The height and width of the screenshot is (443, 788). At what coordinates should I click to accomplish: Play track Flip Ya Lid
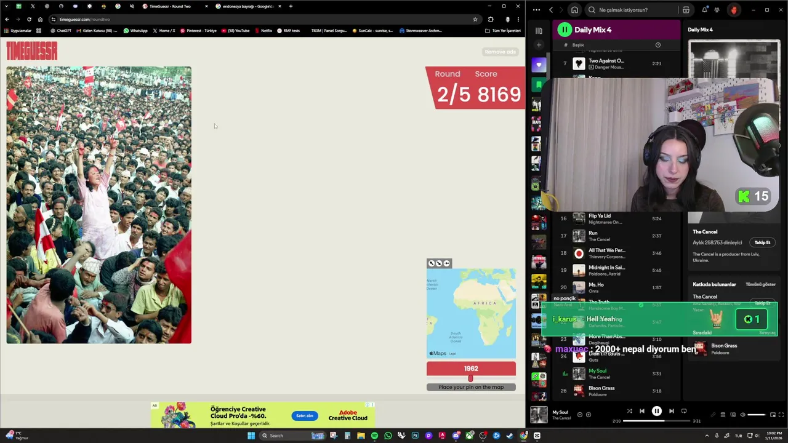point(616,218)
